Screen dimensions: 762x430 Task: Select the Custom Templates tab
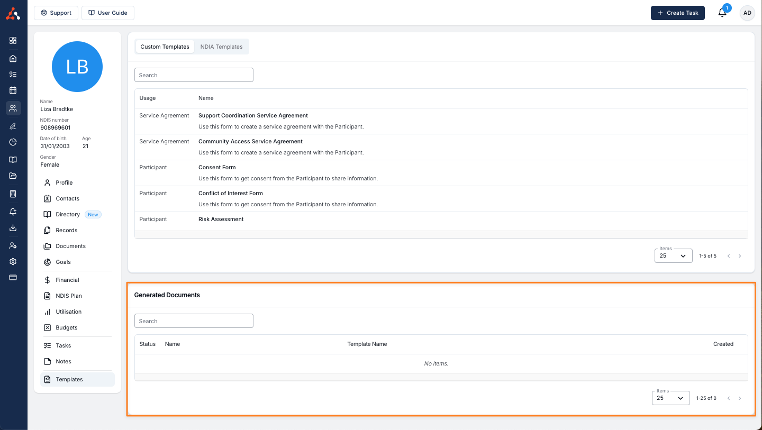pyautogui.click(x=165, y=47)
